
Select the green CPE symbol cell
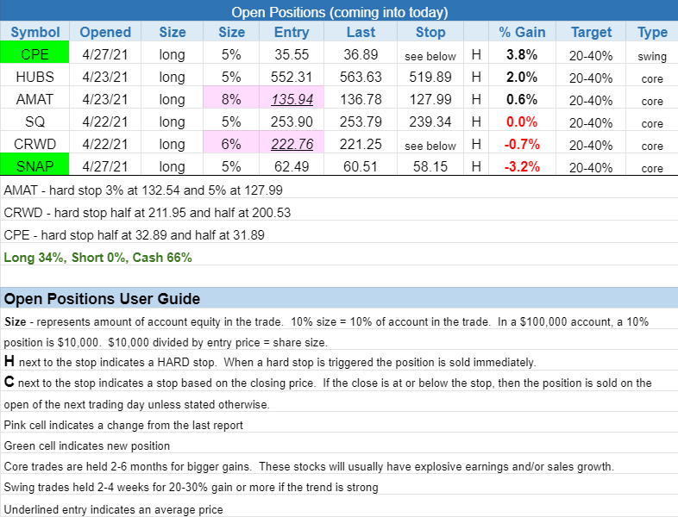coord(35,53)
